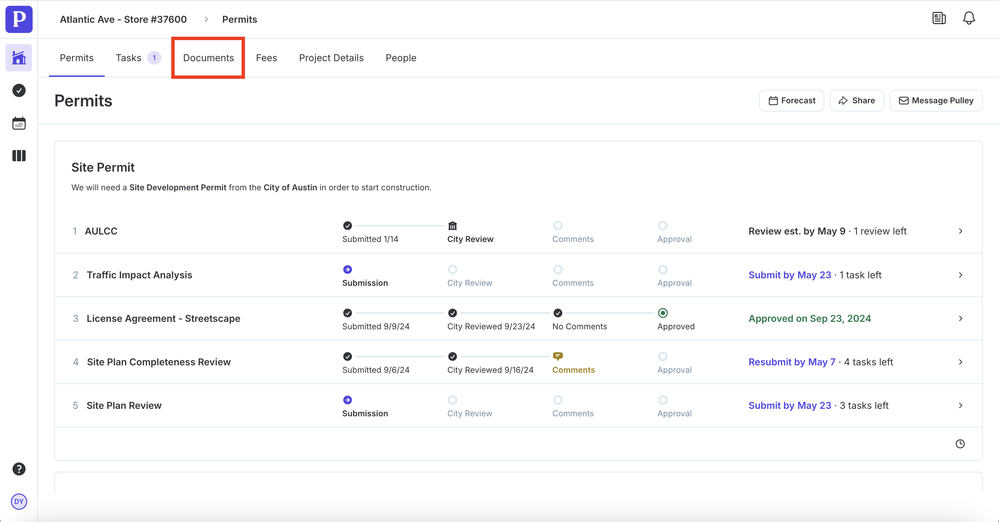Click the help question mark icon

[x=19, y=469]
